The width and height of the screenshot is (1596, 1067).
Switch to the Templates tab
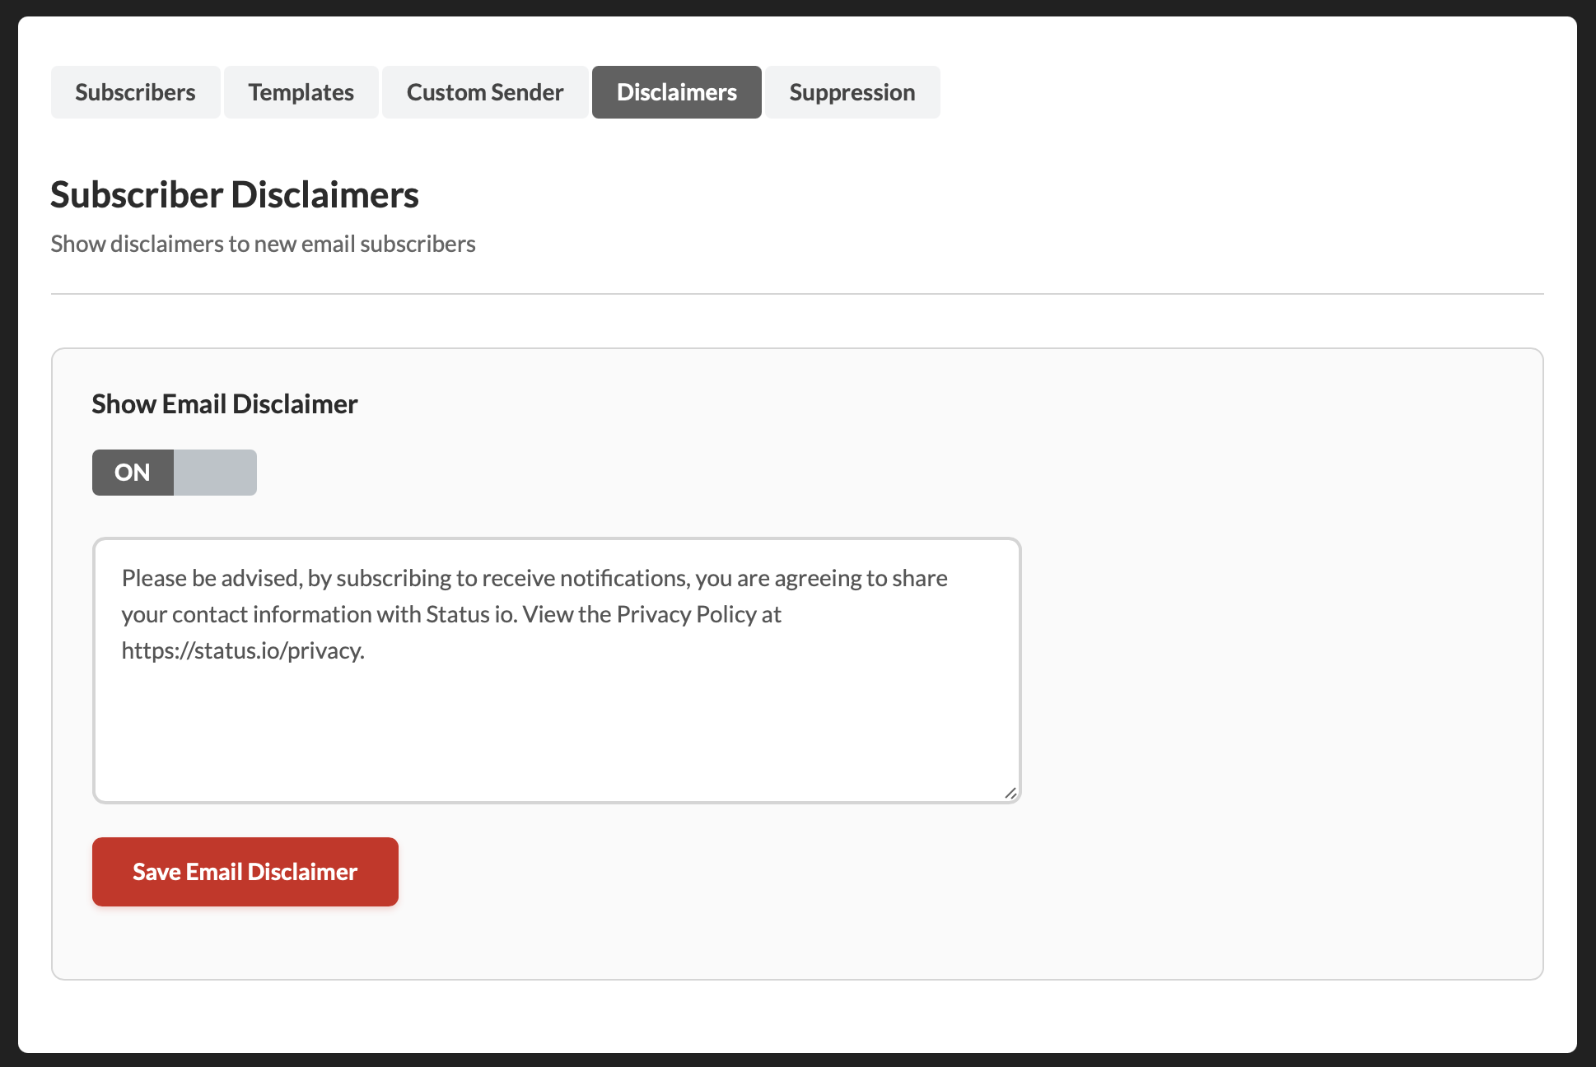pos(301,92)
